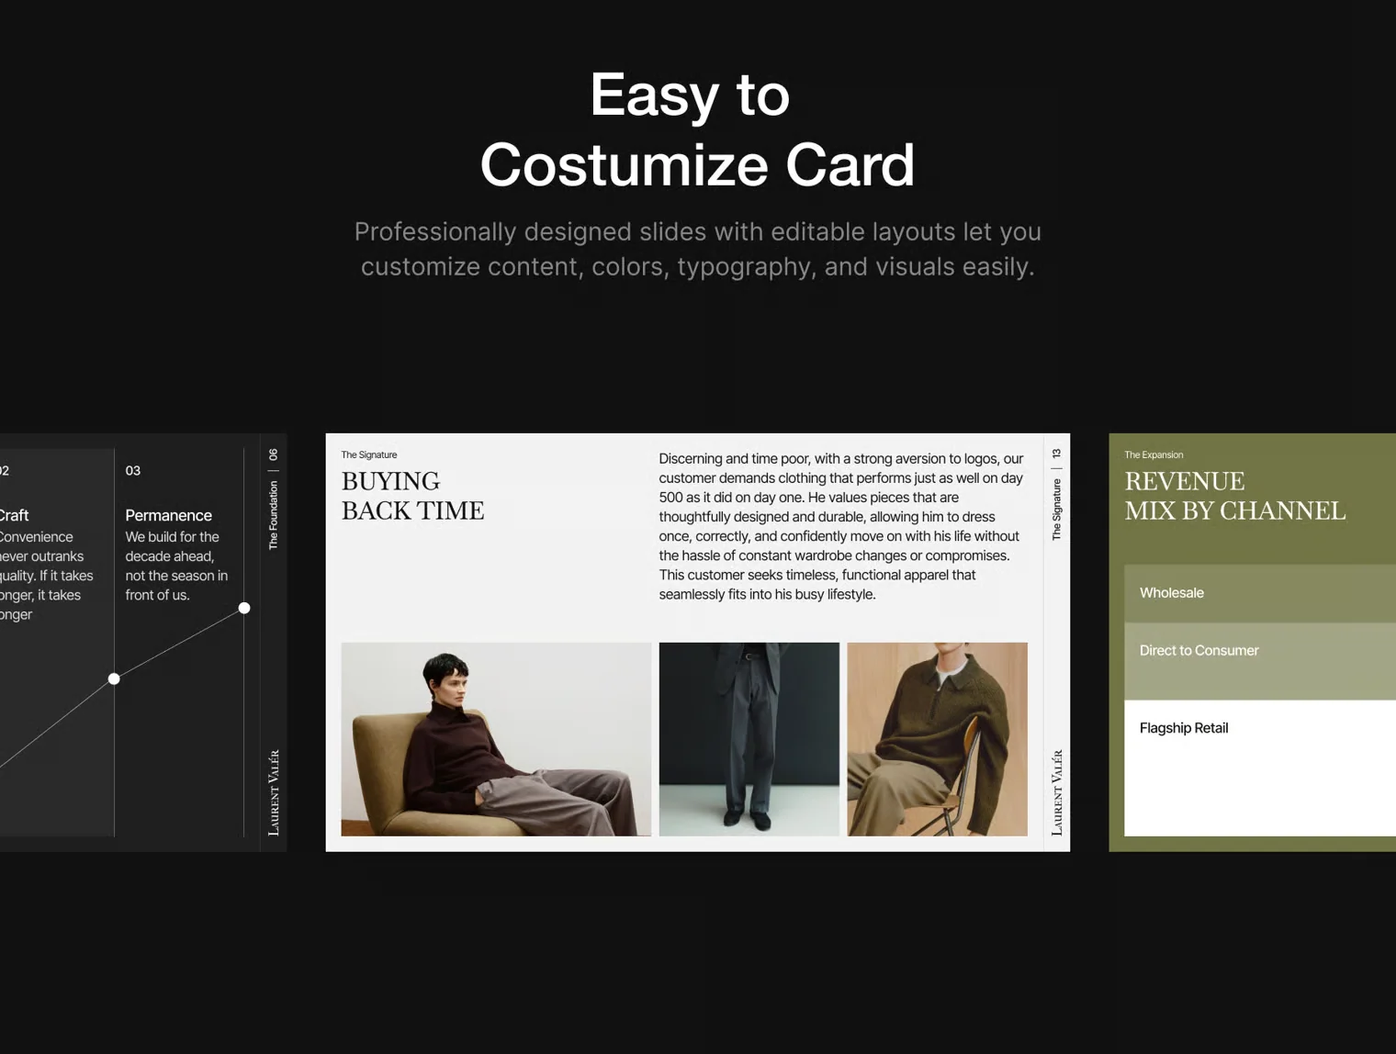
Task: Select the Laurent Valér logo on the white slide
Action: point(1056,792)
